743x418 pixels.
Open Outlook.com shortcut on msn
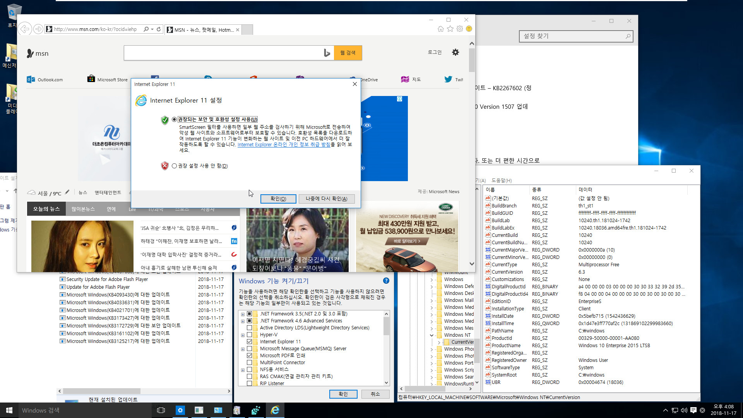[45, 79]
